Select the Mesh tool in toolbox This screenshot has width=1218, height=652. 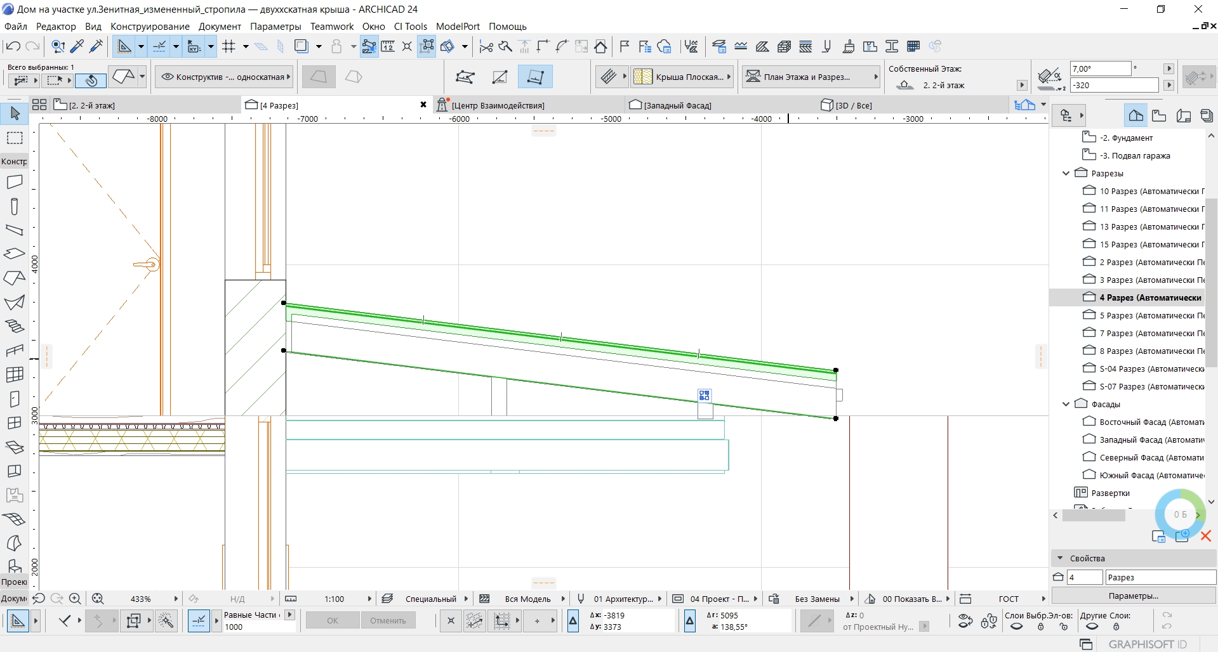[15, 519]
